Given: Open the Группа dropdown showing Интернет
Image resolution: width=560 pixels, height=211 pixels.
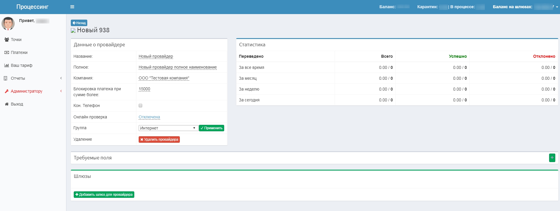Looking at the screenshot, I should [x=168, y=128].
